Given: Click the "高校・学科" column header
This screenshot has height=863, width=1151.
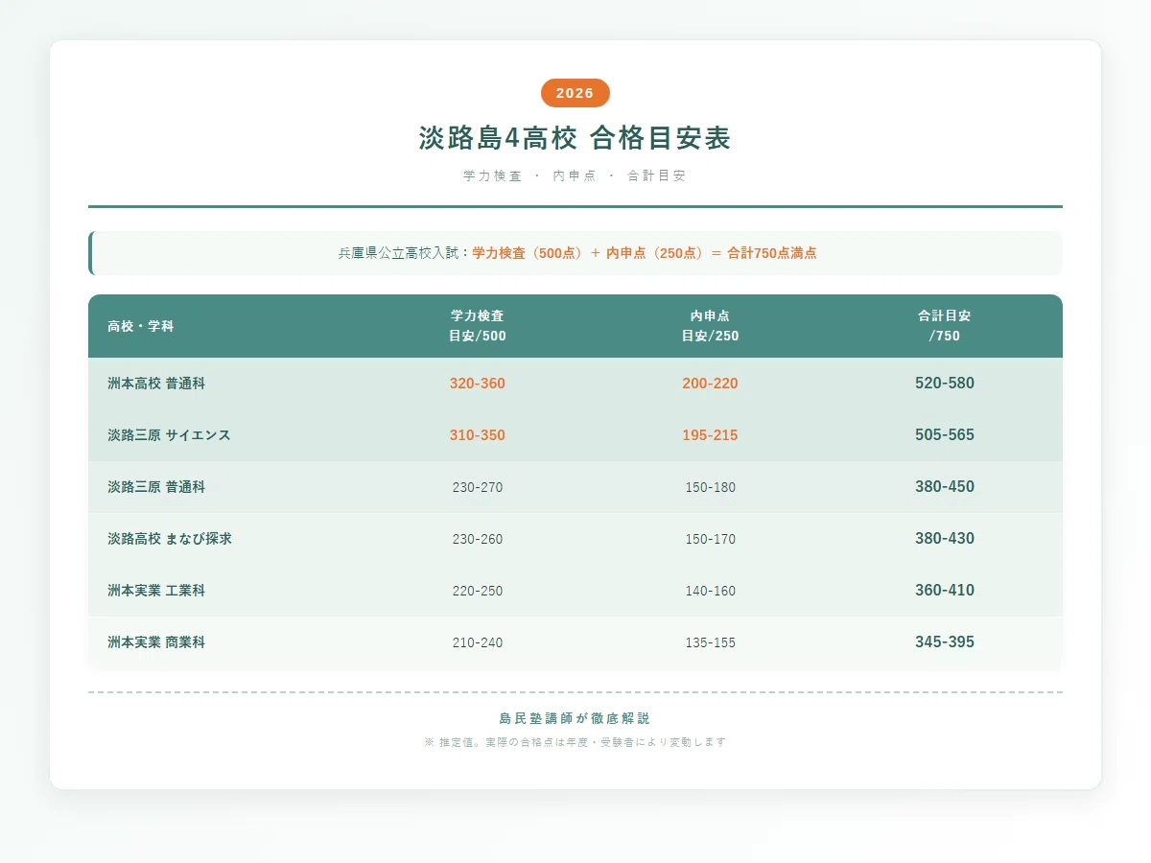Looking at the screenshot, I should (x=141, y=326).
